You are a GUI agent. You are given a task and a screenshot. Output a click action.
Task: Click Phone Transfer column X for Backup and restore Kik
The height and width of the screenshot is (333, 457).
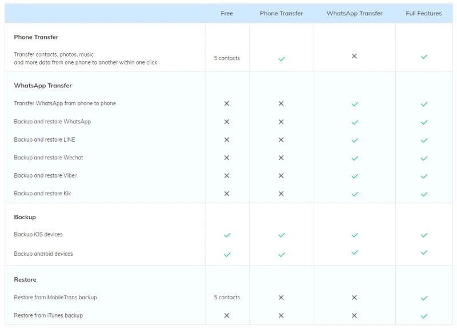pos(281,194)
